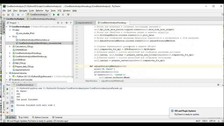Open the File menu
Screen dimensions: 224x126
click(x=4, y=10)
